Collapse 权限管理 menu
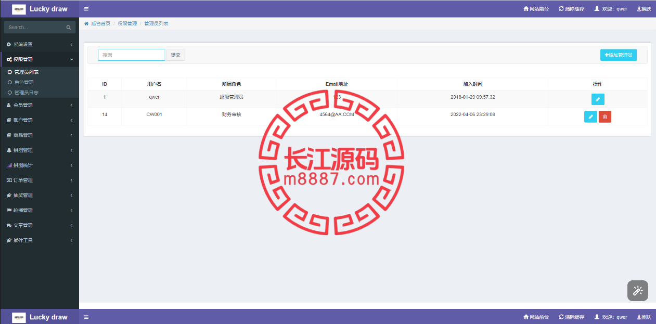656x324 pixels. coord(40,59)
